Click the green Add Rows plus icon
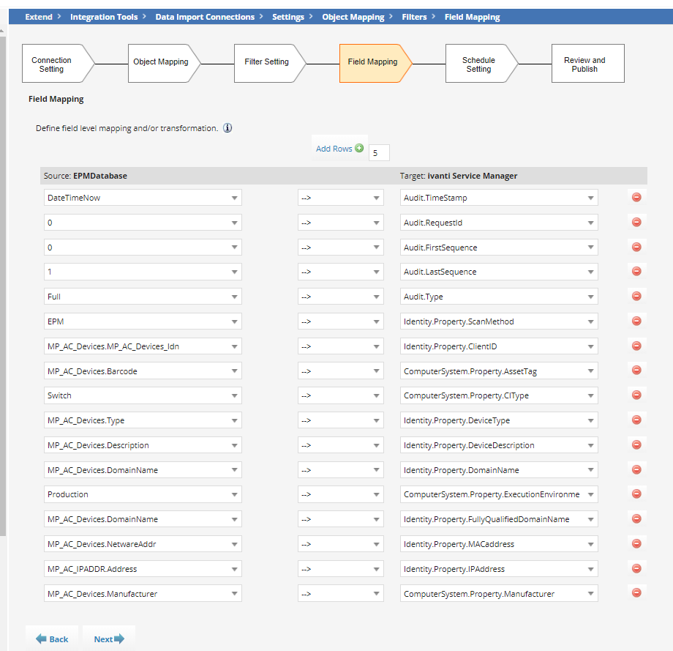 tap(358, 149)
